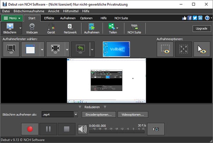Switch to the Aufnahmen tab
Image resolution: width=213 pixels, height=143 pixels.
coord(68,18)
